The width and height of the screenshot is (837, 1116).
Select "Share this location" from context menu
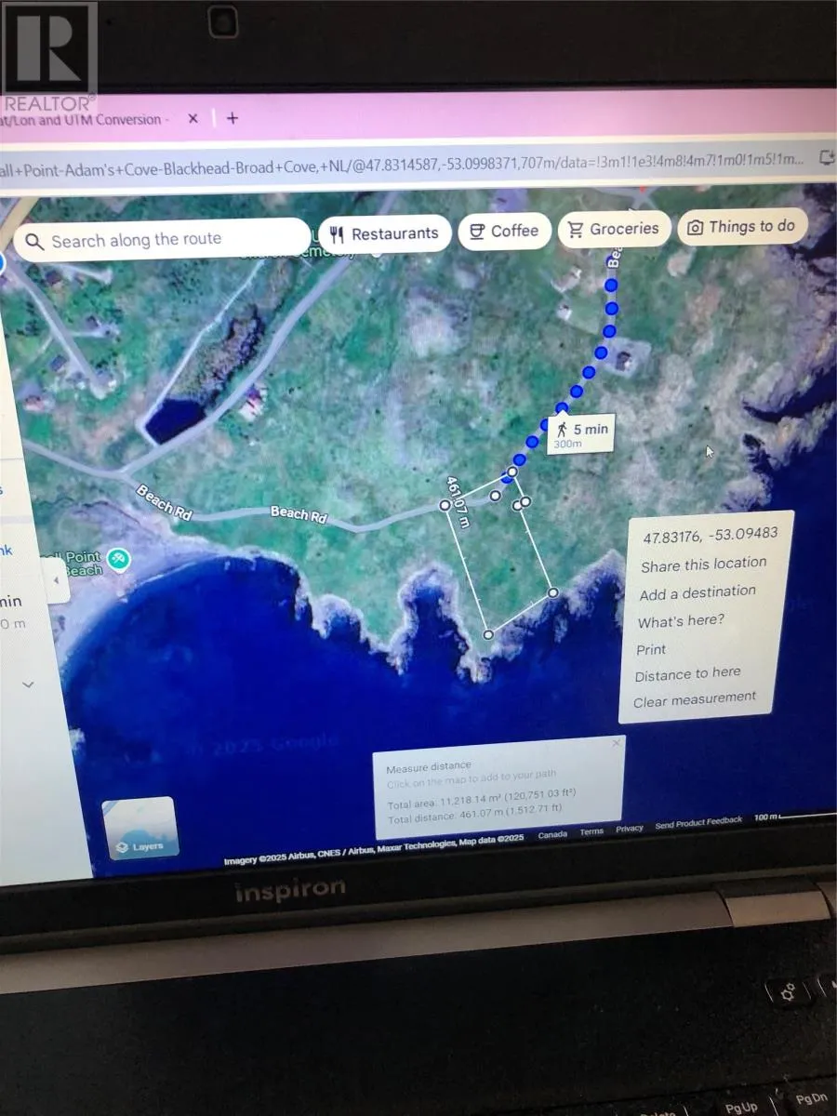(x=703, y=564)
